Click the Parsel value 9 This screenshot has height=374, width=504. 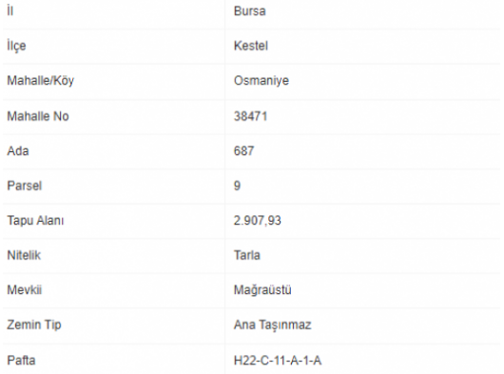(237, 186)
